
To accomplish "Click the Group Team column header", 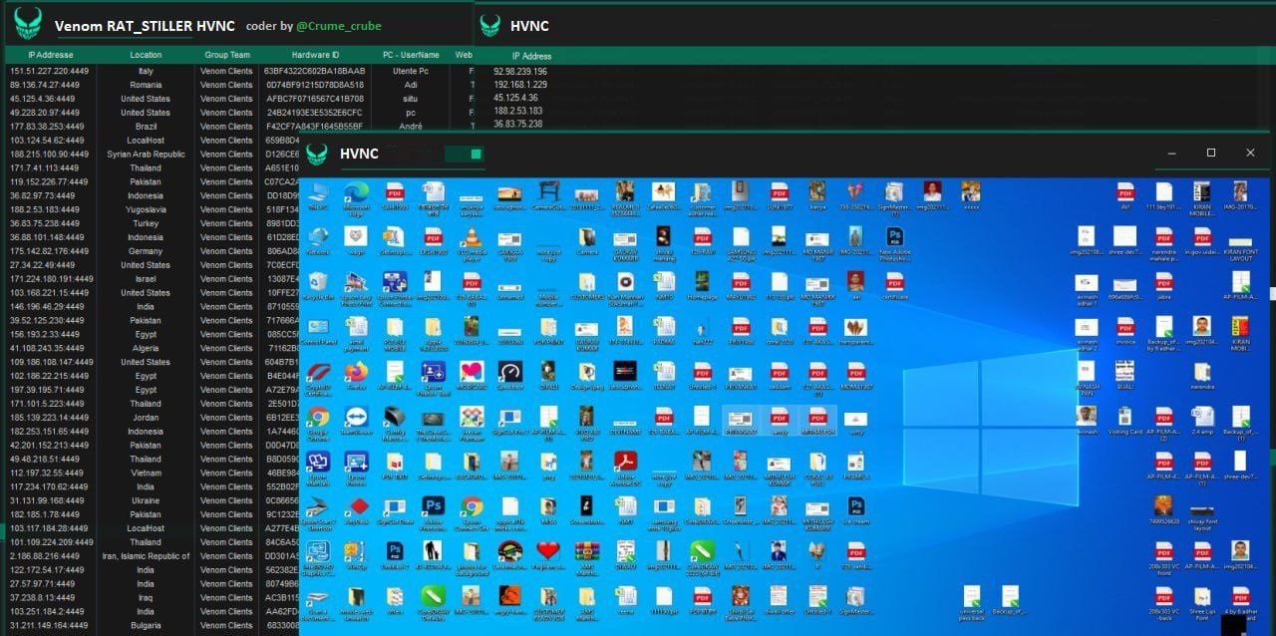I will point(227,55).
